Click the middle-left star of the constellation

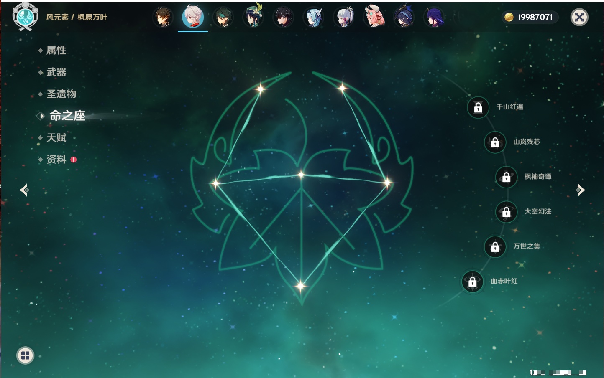[x=215, y=183]
